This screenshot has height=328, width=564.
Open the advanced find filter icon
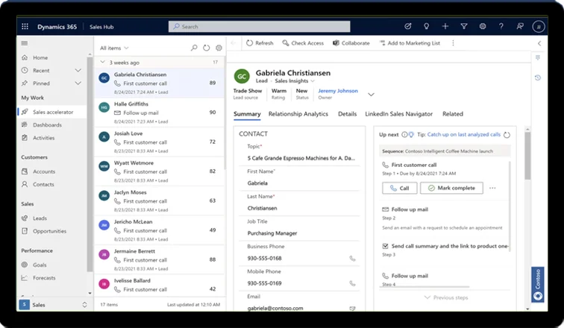pos(464,26)
